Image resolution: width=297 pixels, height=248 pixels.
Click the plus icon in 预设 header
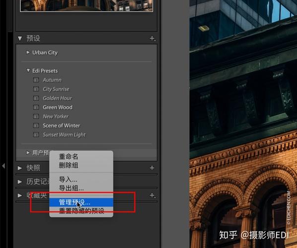pos(152,38)
